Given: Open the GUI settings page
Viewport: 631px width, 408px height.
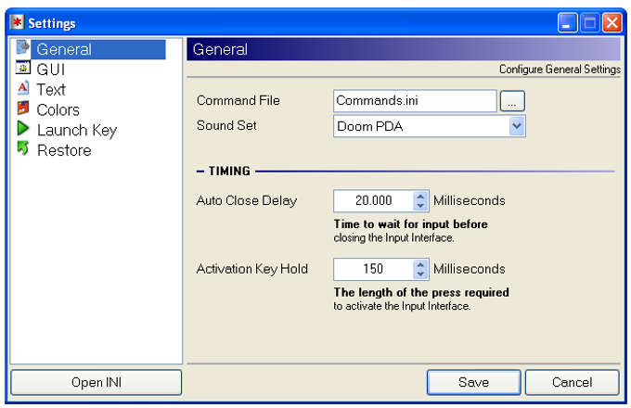Looking at the screenshot, I should tap(51, 70).
